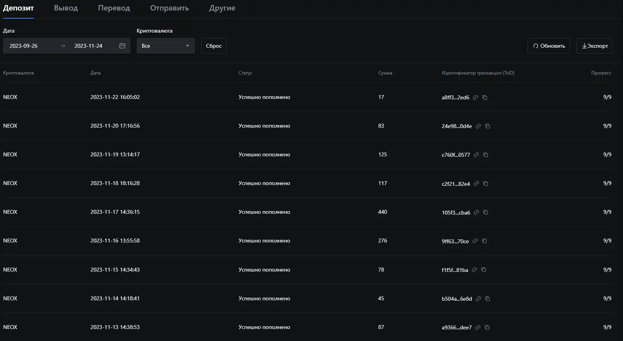Open link for transaction a8ff3...2ed6
This screenshot has height=341, width=623.
click(x=475, y=97)
